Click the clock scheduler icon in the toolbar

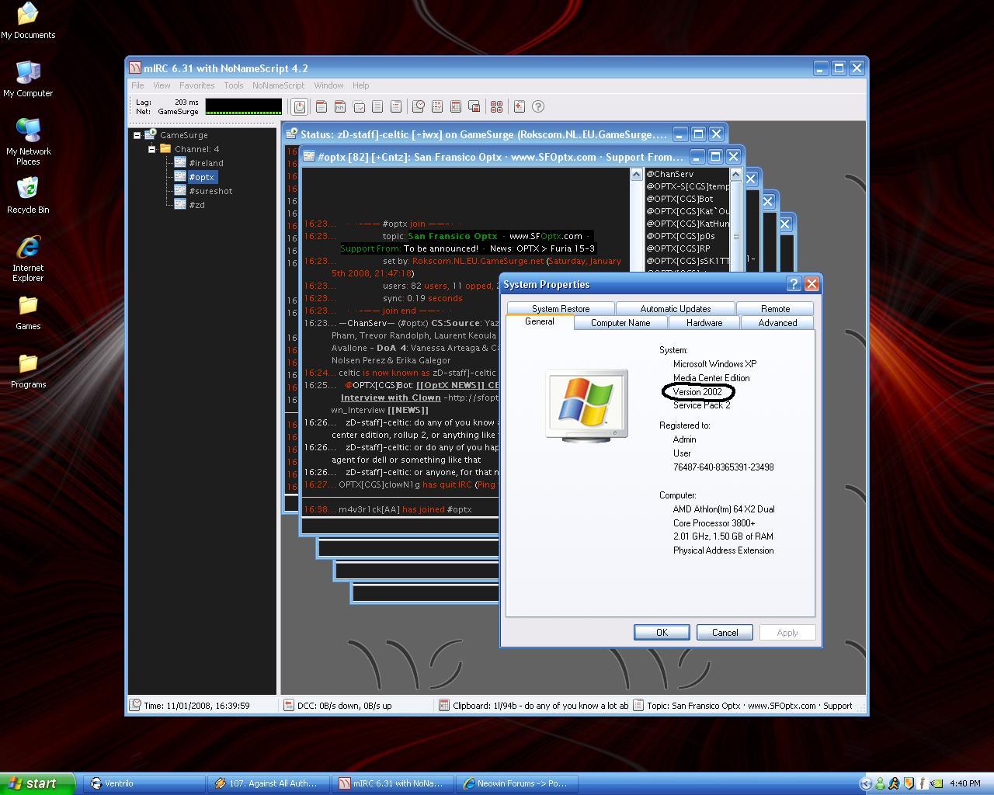pyautogui.click(x=419, y=106)
